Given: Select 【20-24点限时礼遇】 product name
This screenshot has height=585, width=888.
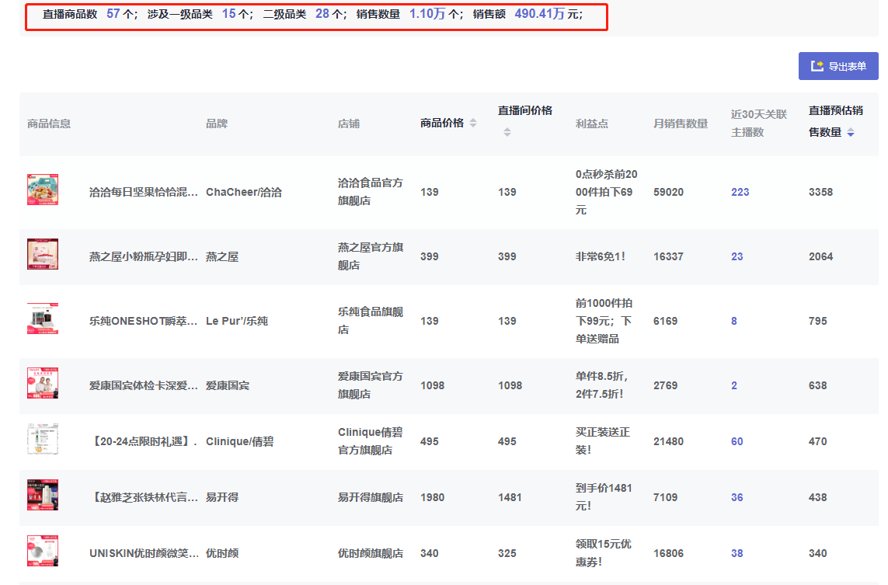Looking at the screenshot, I should coord(143,441).
